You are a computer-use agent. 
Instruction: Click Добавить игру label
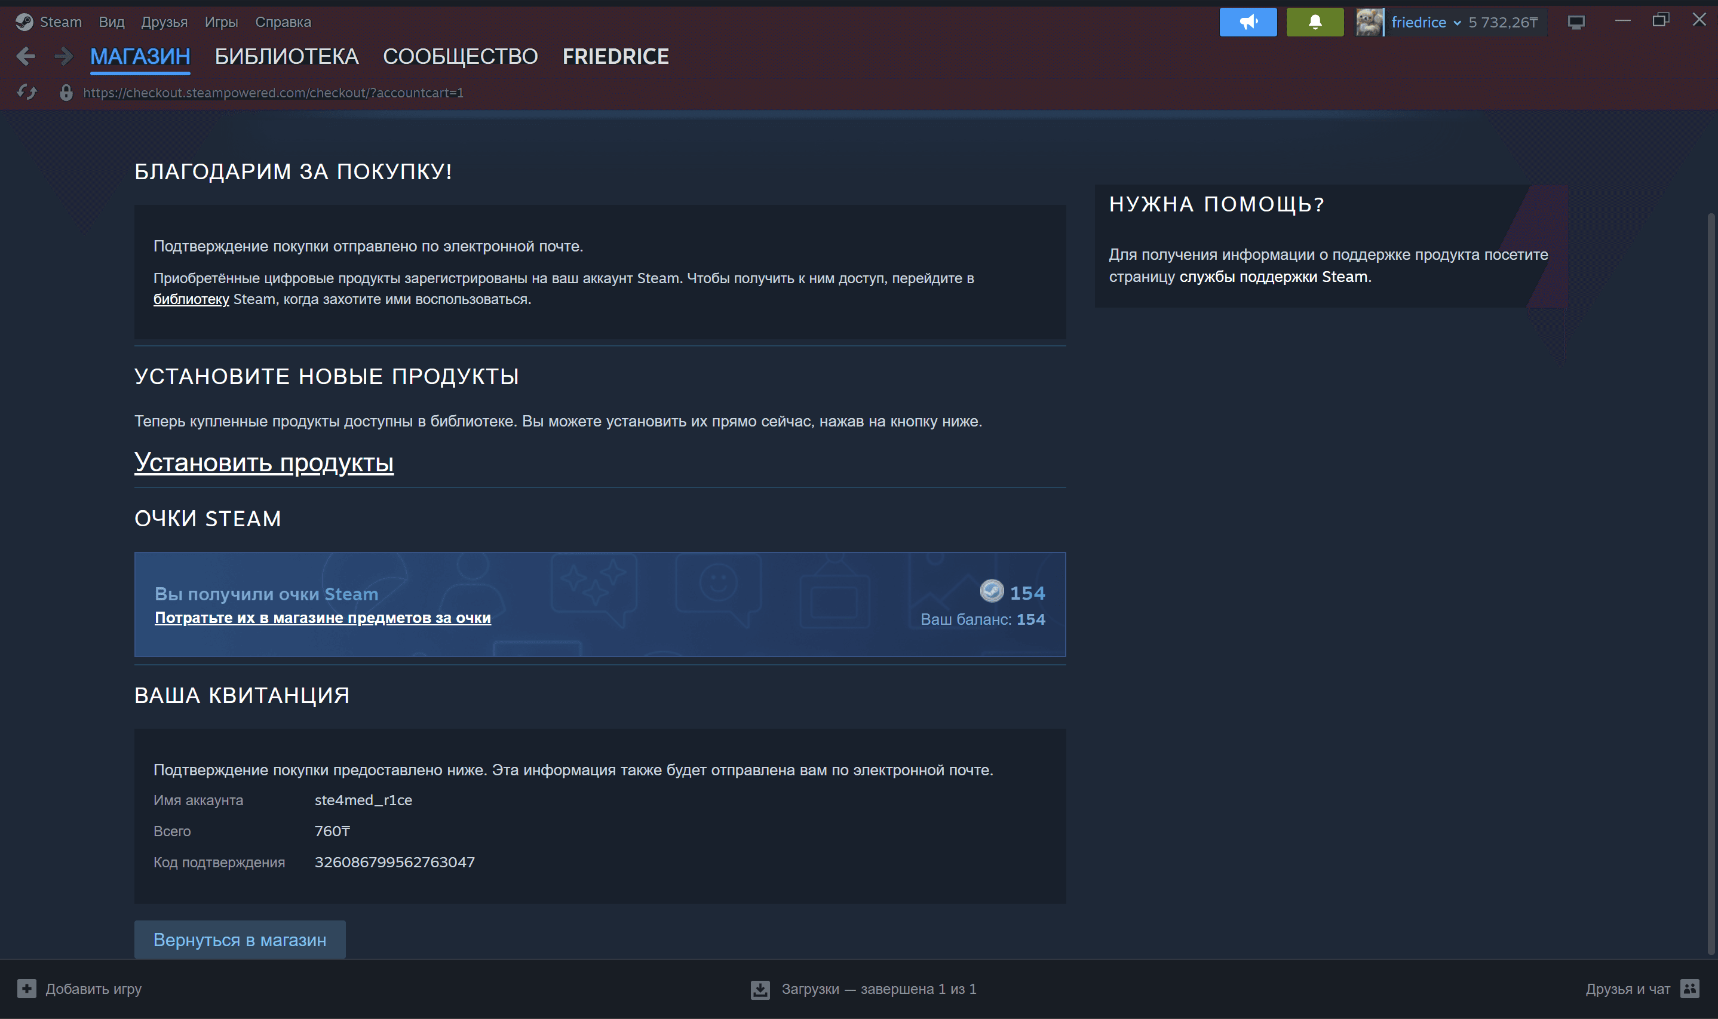tap(93, 989)
